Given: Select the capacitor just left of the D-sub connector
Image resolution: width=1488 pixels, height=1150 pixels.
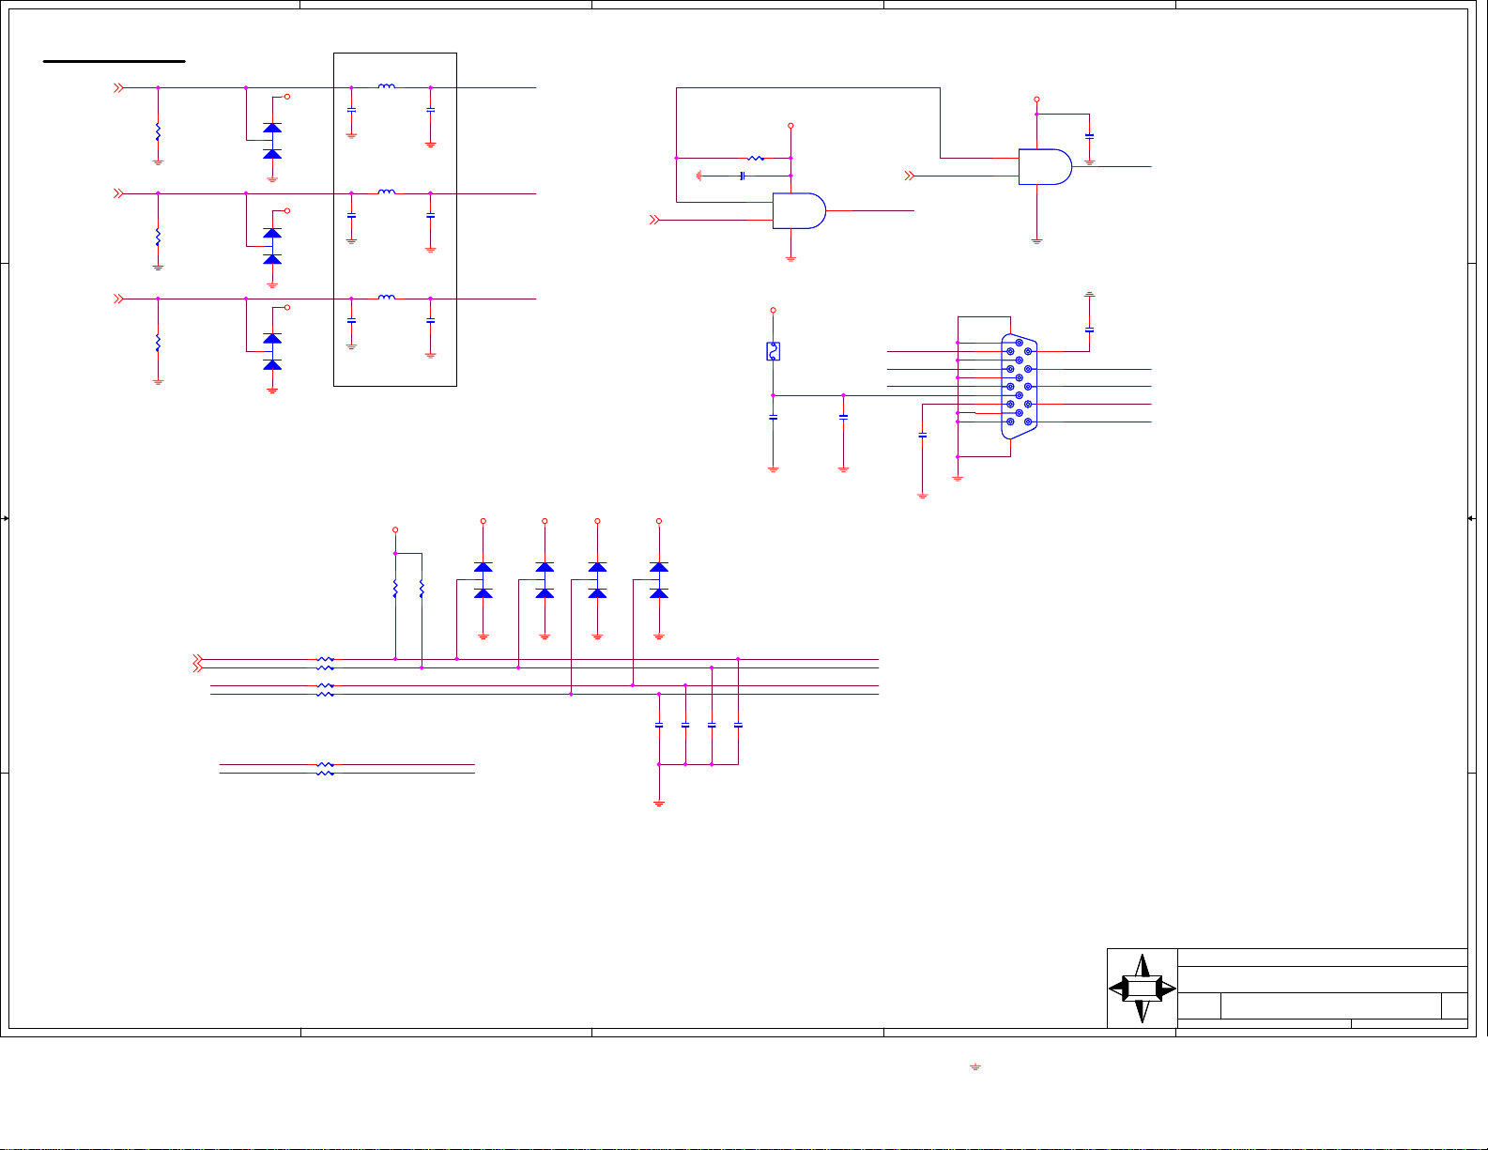Looking at the screenshot, I should [x=923, y=435].
